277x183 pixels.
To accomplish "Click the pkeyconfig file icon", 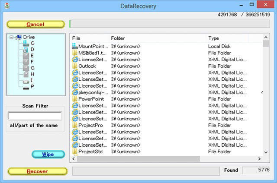I will (75, 92).
